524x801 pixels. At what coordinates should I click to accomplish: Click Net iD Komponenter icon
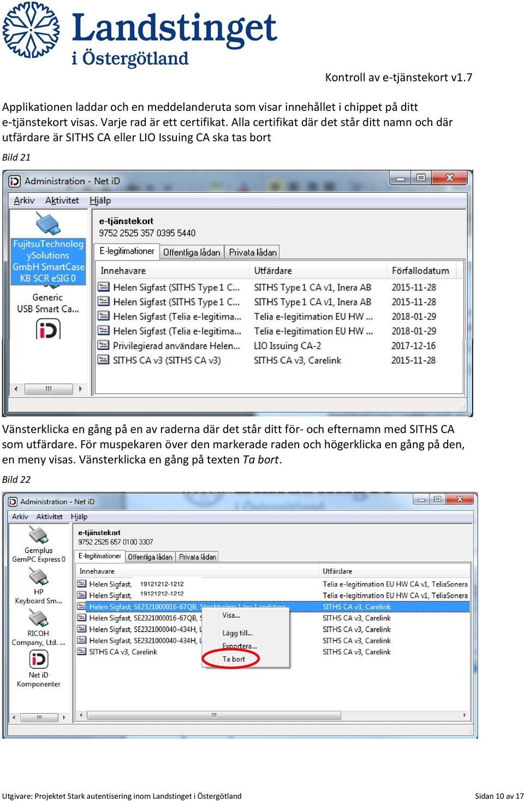coord(38,660)
